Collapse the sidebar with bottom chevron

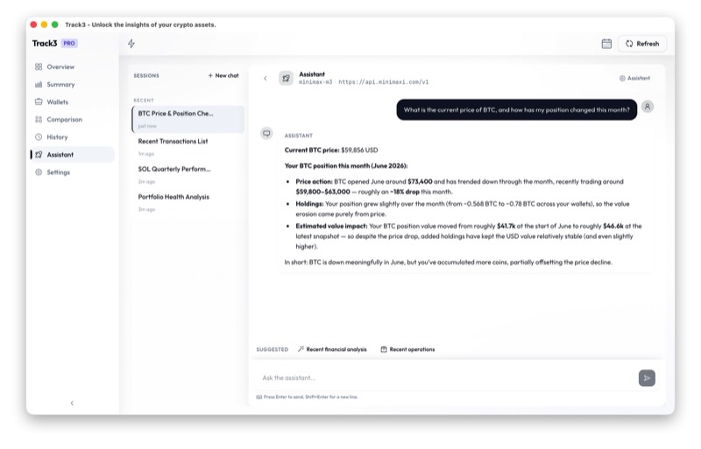(72, 403)
